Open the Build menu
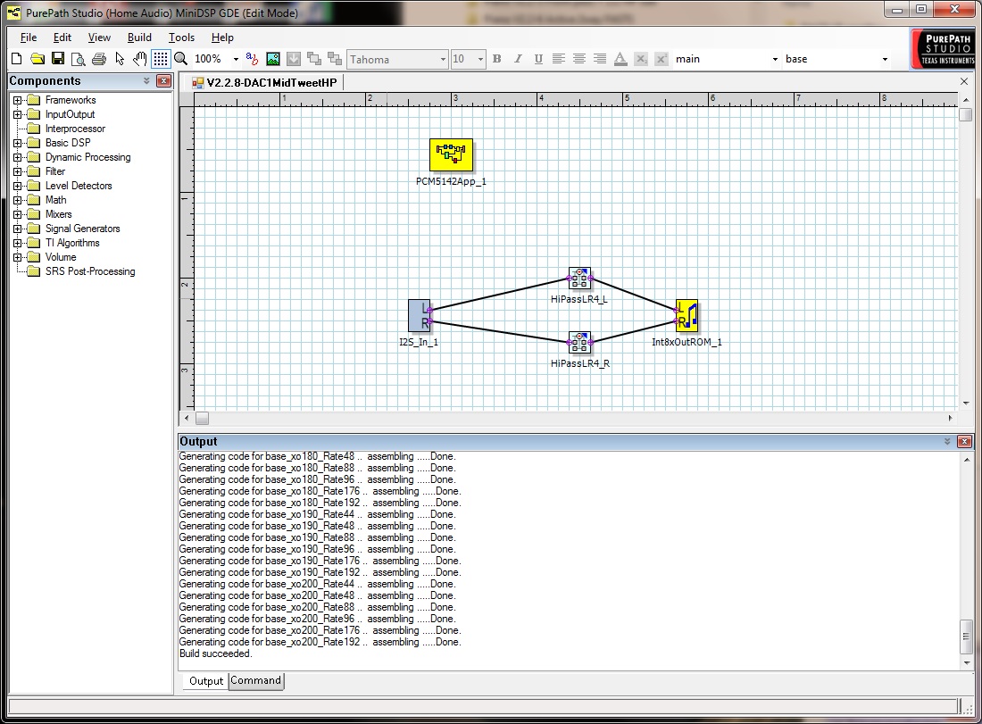Viewport: 982px width, 724px height. click(x=139, y=37)
